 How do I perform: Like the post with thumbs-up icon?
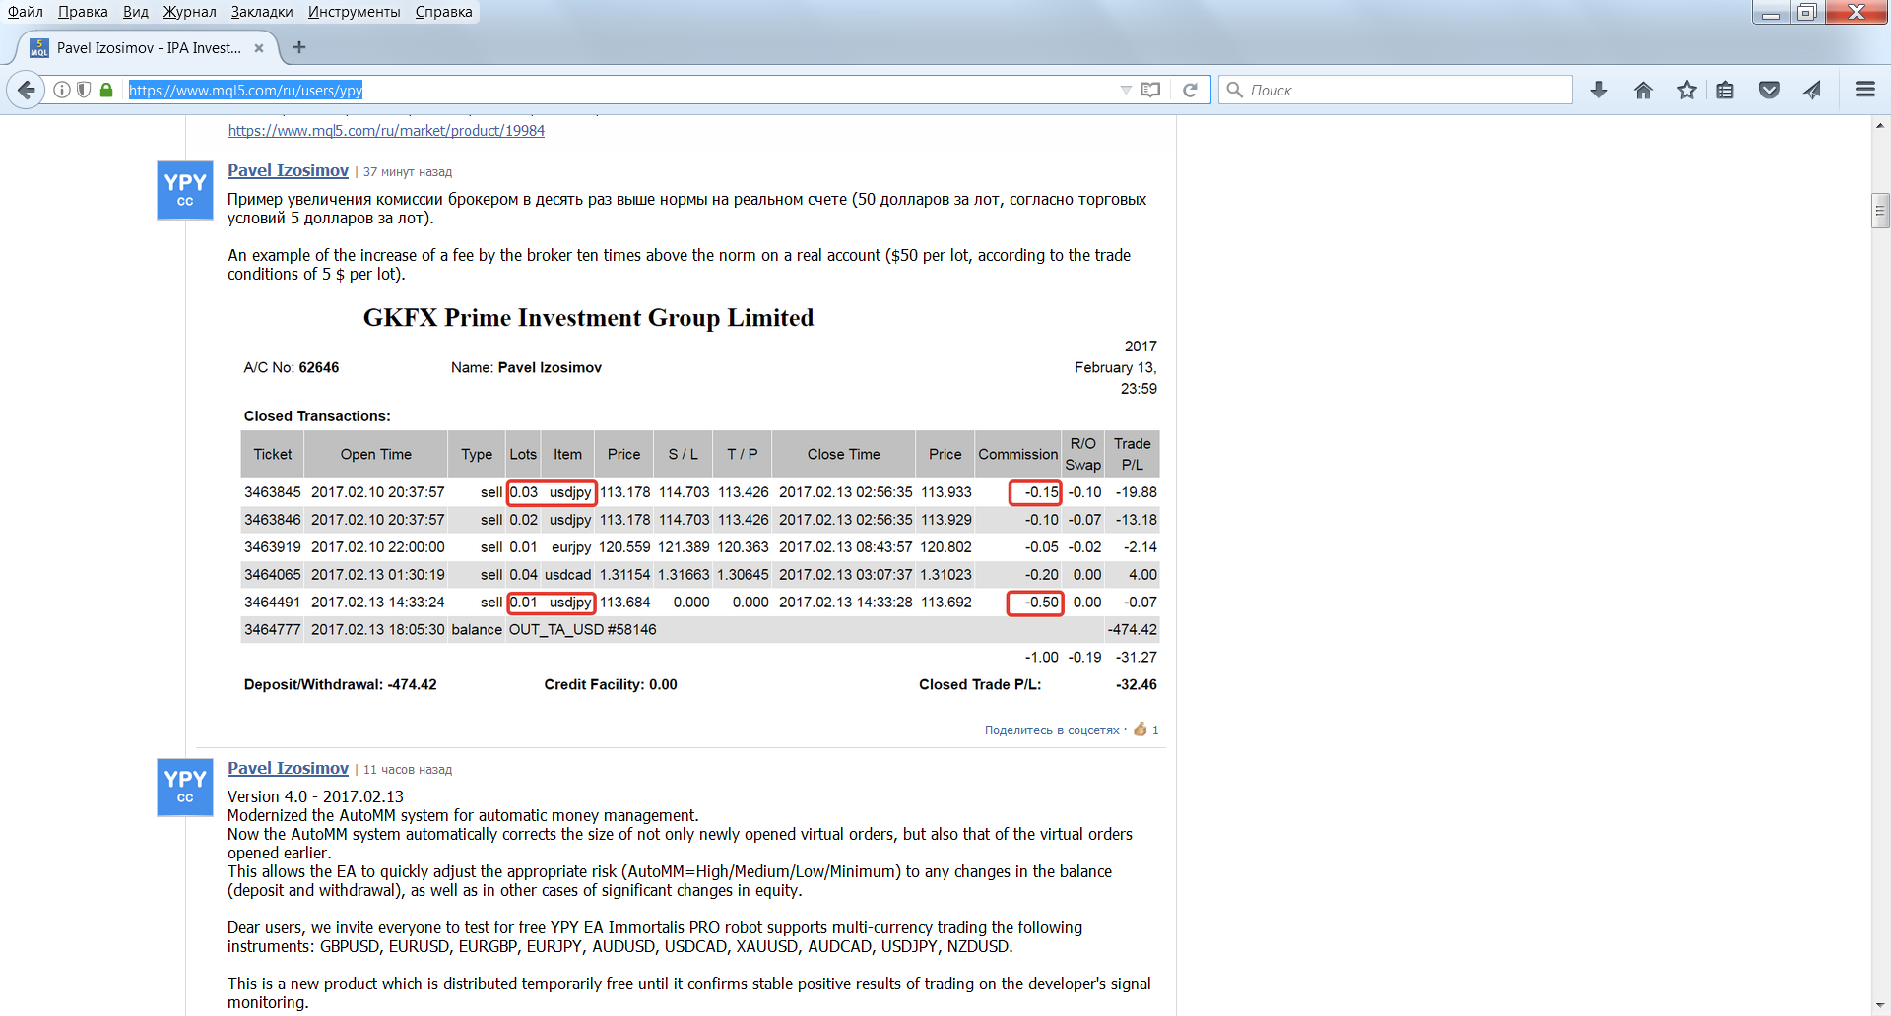coord(1141,730)
